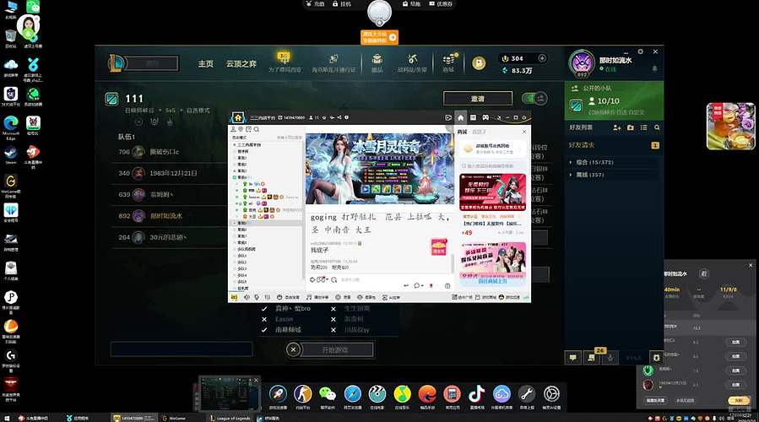Click the 挂机 lock item in top bar
The image size is (759, 422).
342,4
